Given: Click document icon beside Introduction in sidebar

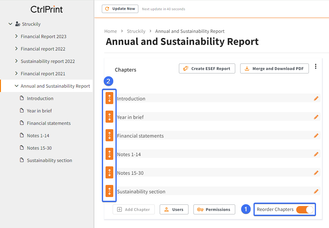Looking at the screenshot, I should click(22, 98).
